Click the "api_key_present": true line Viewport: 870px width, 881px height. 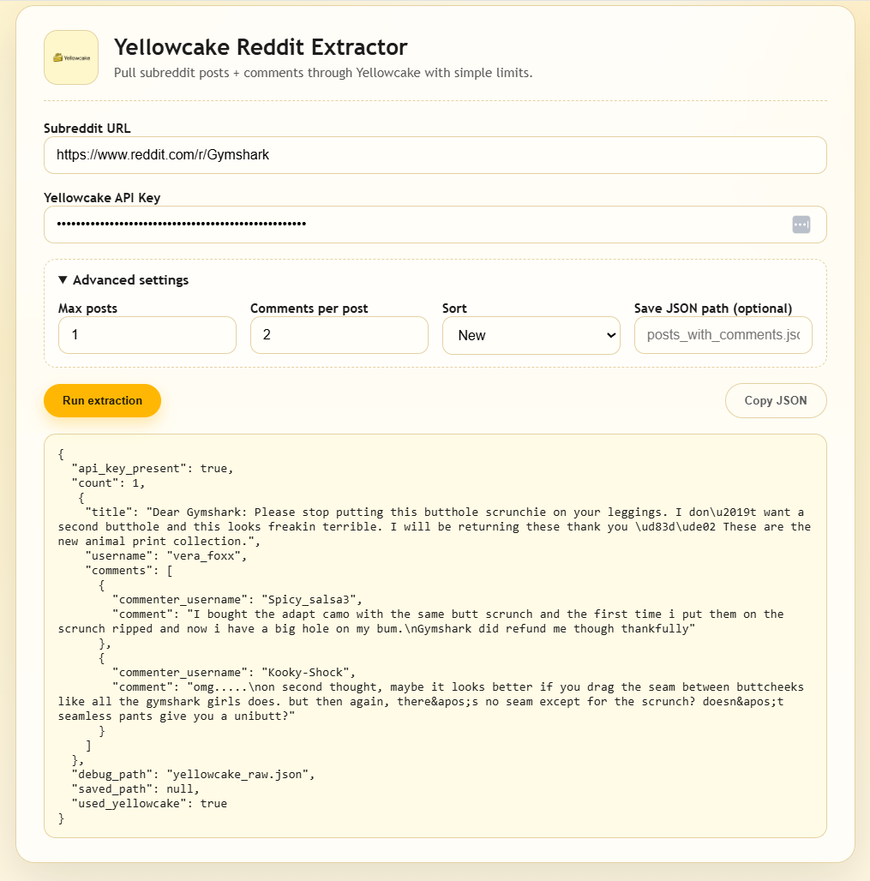coord(153,468)
